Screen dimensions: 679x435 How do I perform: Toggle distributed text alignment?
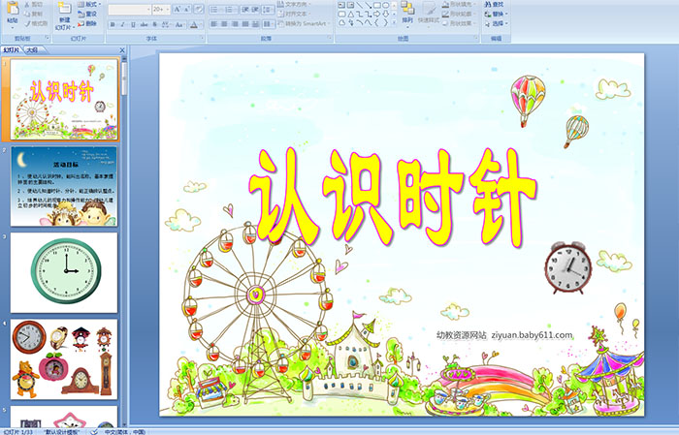pos(255,24)
